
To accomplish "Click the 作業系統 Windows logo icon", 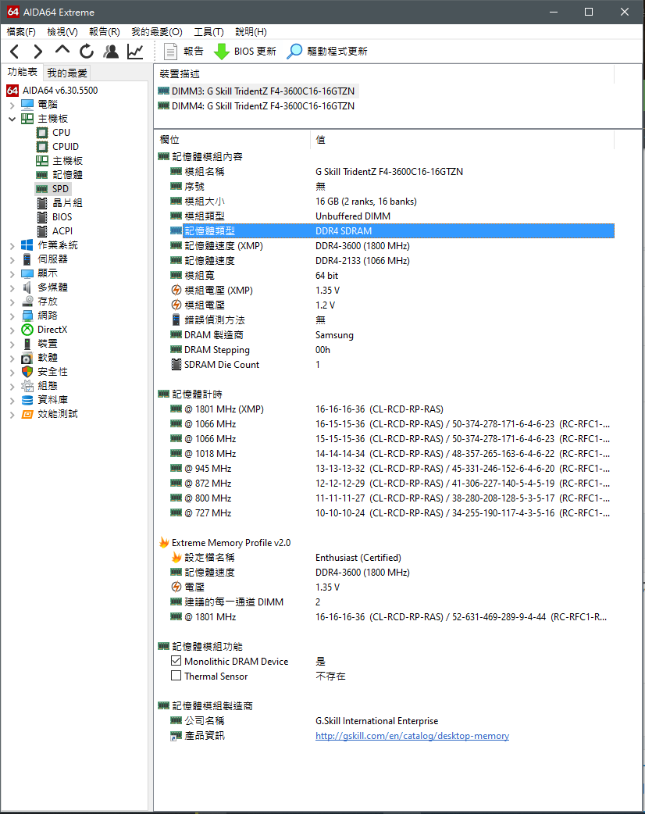I will (27, 245).
